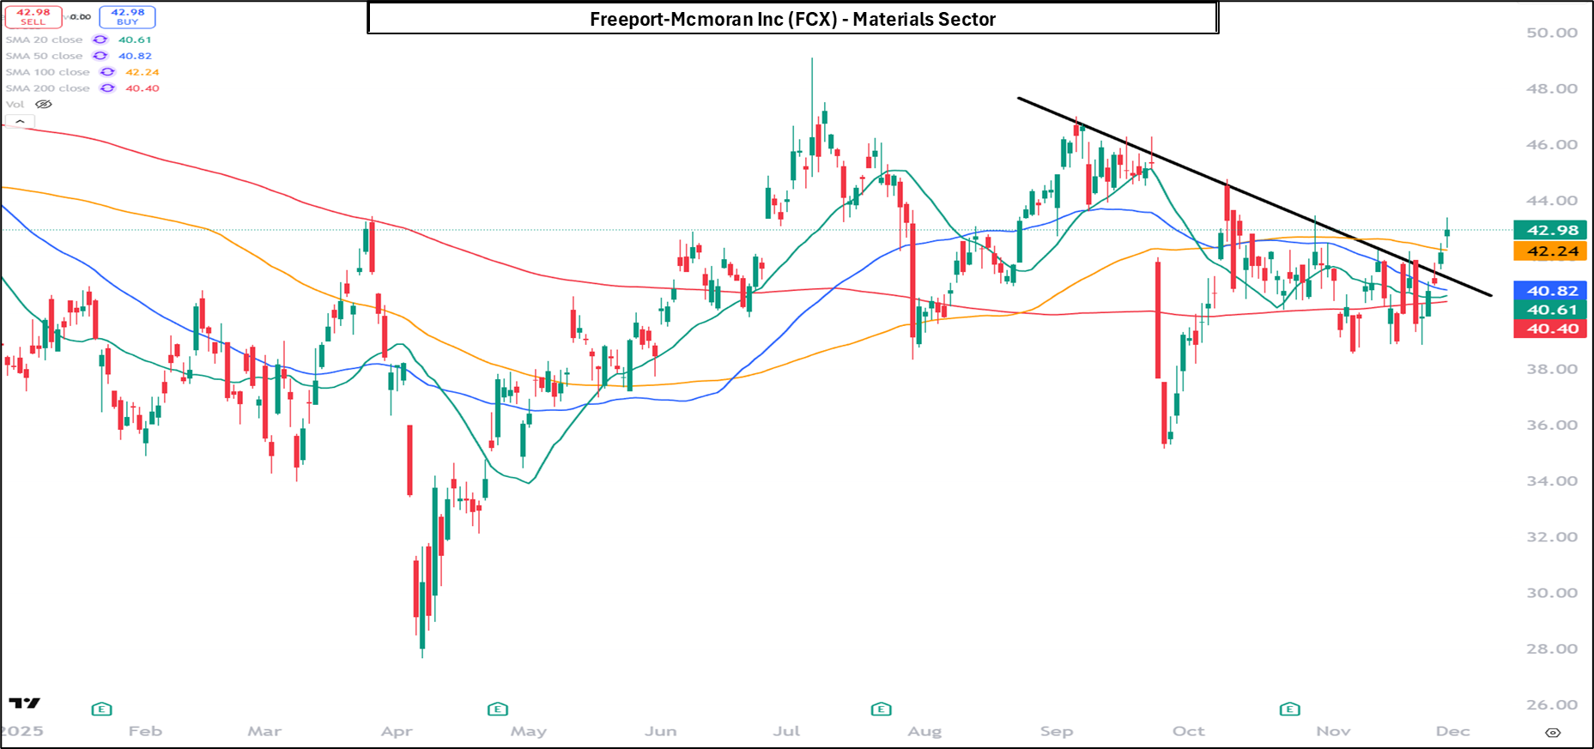The height and width of the screenshot is (749, 1594).
Task: Click the orange 42.24 price axis tag
Action: click(x=1551, y=251)
